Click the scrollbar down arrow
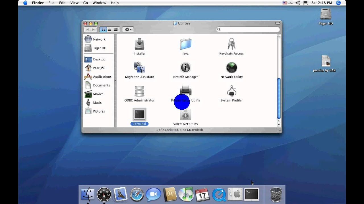This screenshot has width=364, height=204. coord(279,125)
